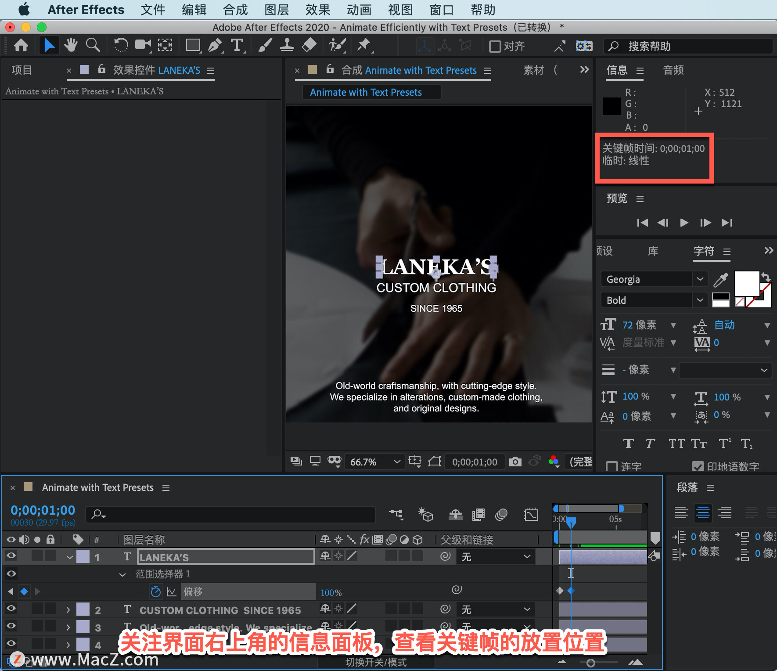Screen dimensions: 777x671
Task: Jump to first frame in preview panel
Action: click(x=642, y=223)
